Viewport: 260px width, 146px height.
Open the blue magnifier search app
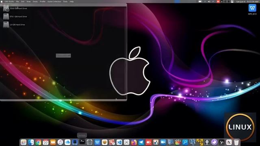[185, 142]
